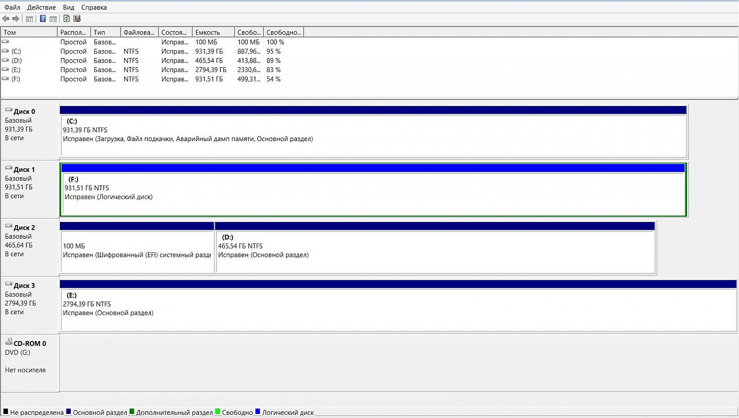Click the Диск 1 size label 931,51 ГБ

tap(19, 187)
